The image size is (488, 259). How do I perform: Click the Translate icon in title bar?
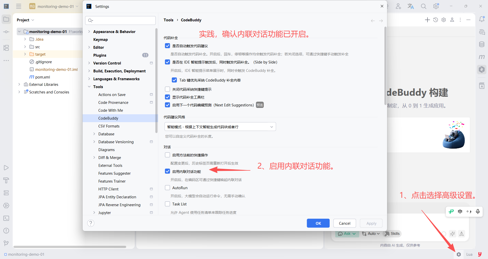click(411, 6)
